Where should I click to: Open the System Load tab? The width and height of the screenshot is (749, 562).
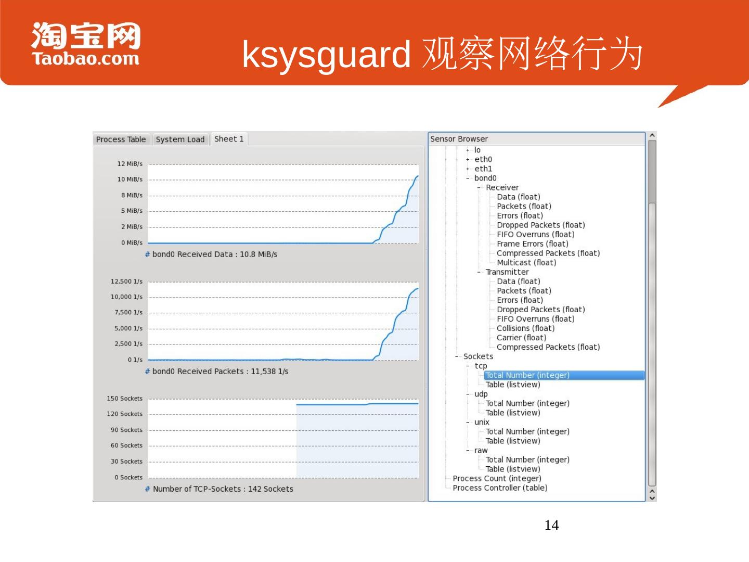(180, 139)
